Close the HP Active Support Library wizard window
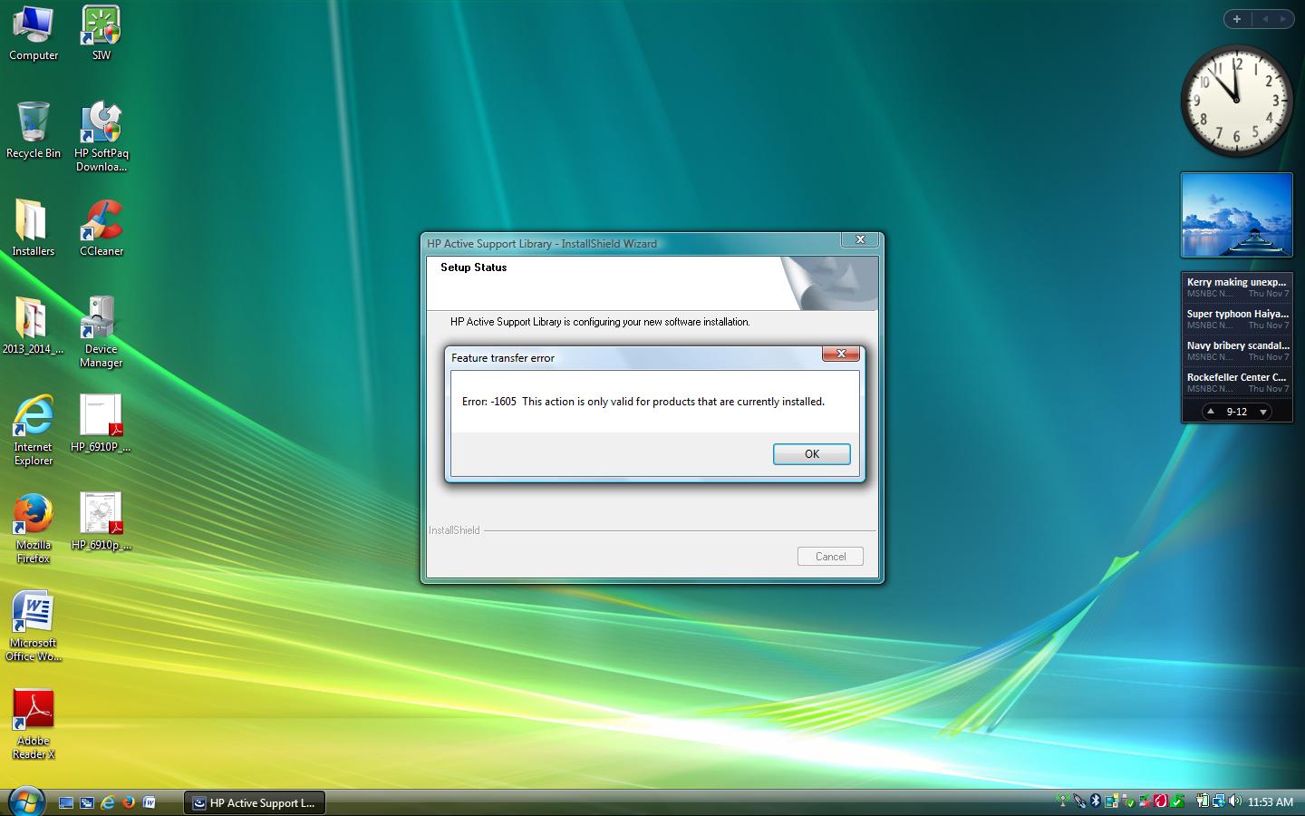The width and height of the screenshot is (1305, 816). click(859, 239)
